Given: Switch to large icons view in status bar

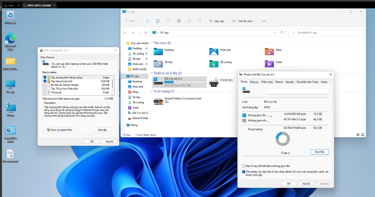Looking at the screenshot, I should click(363, 135).
